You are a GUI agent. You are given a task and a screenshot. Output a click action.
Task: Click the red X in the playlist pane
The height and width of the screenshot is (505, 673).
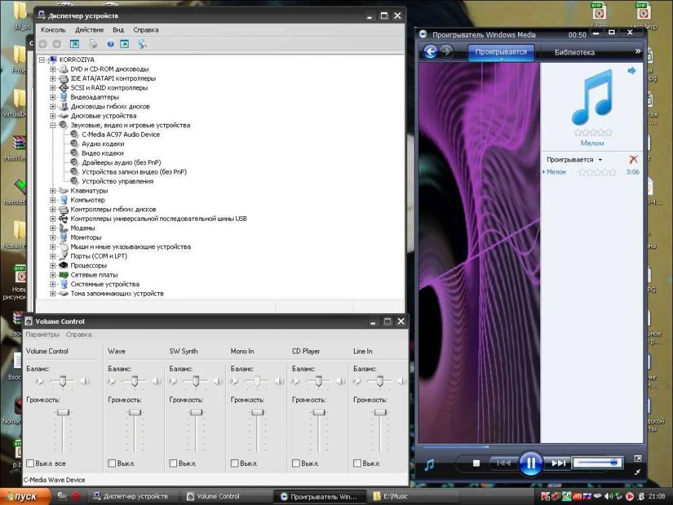point(633,160)
